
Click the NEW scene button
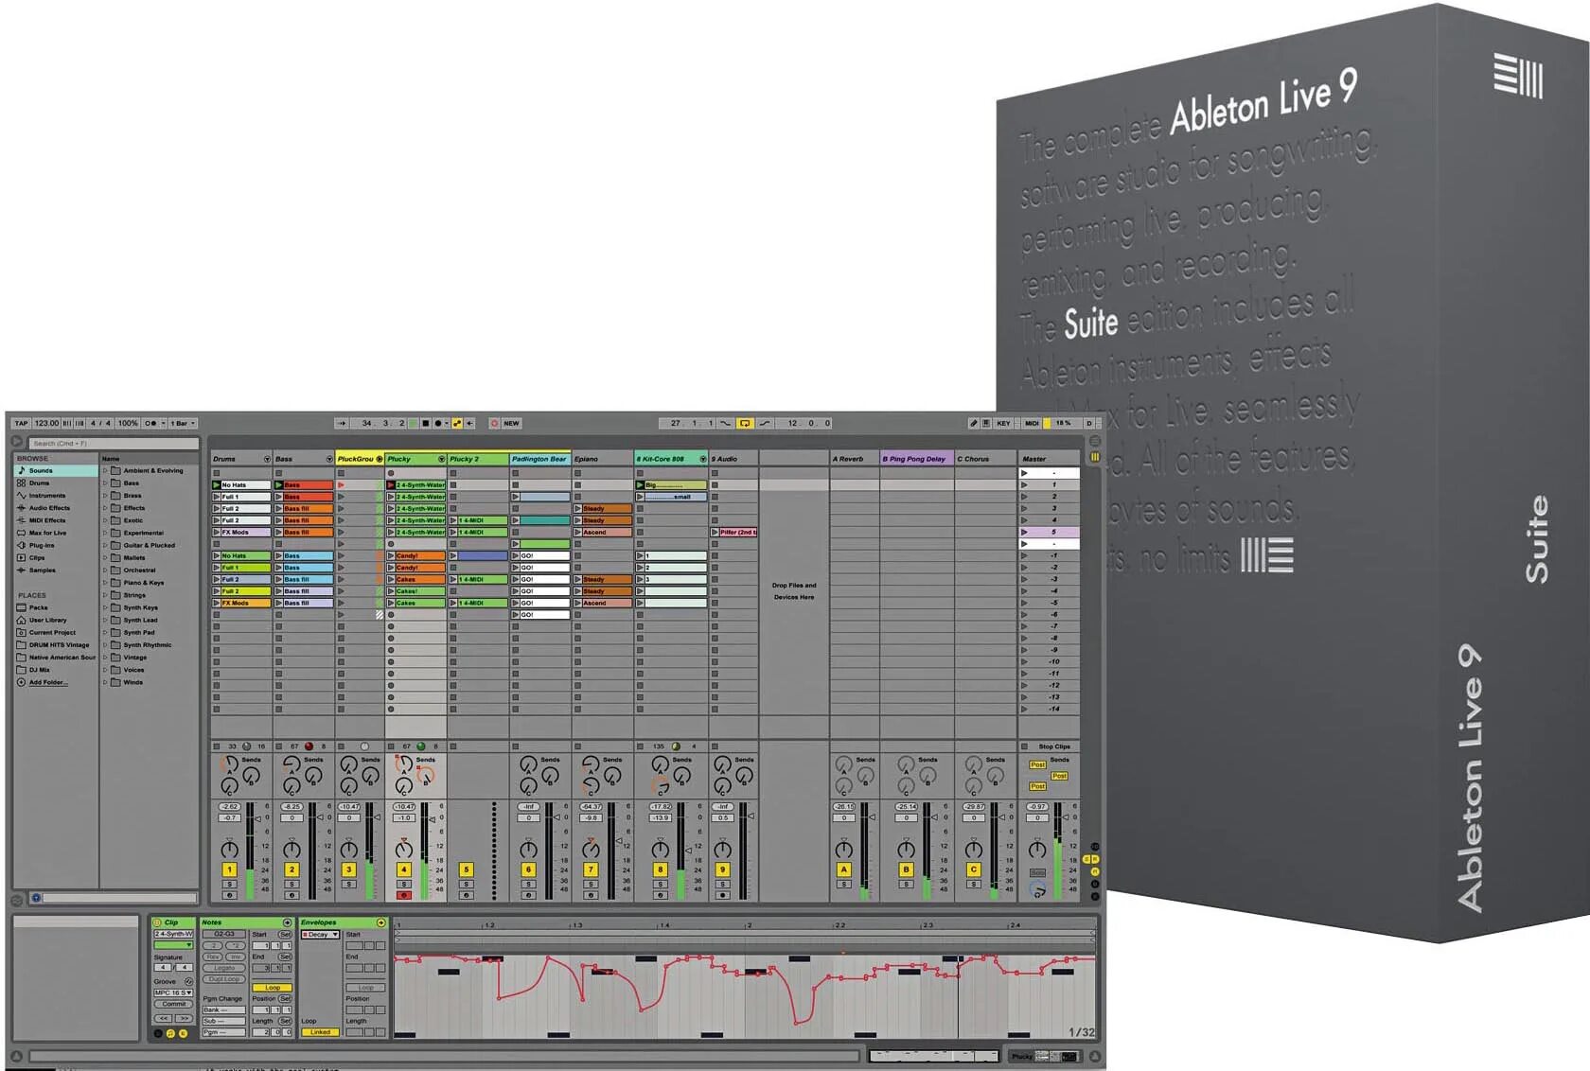coord(512,424)
